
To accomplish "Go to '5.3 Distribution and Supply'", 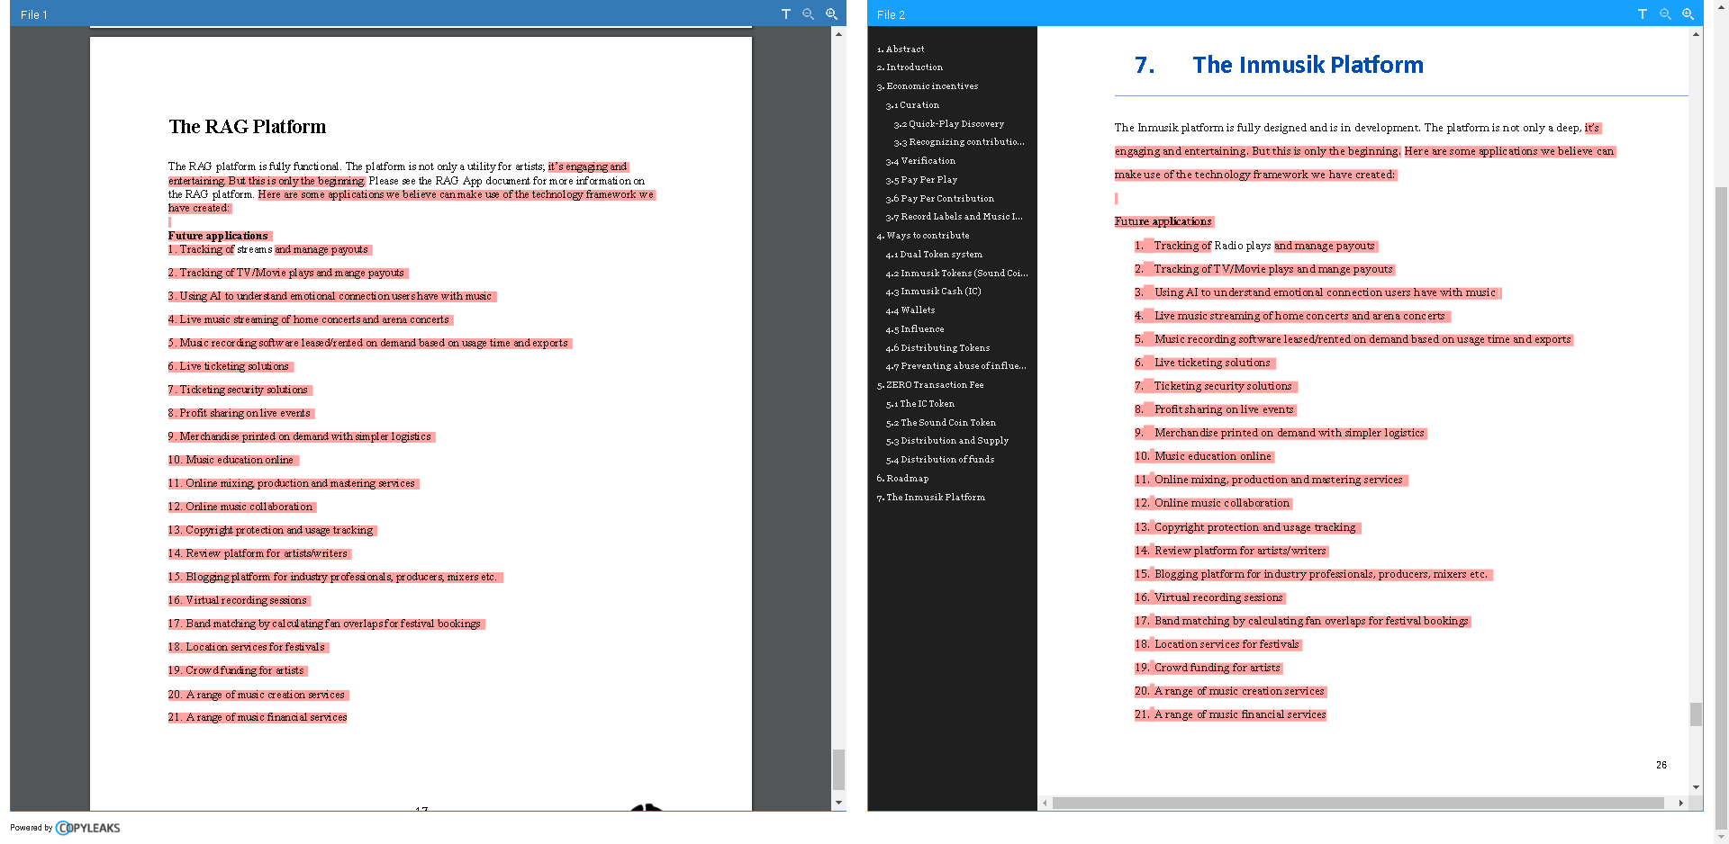I will coord(946,441).
